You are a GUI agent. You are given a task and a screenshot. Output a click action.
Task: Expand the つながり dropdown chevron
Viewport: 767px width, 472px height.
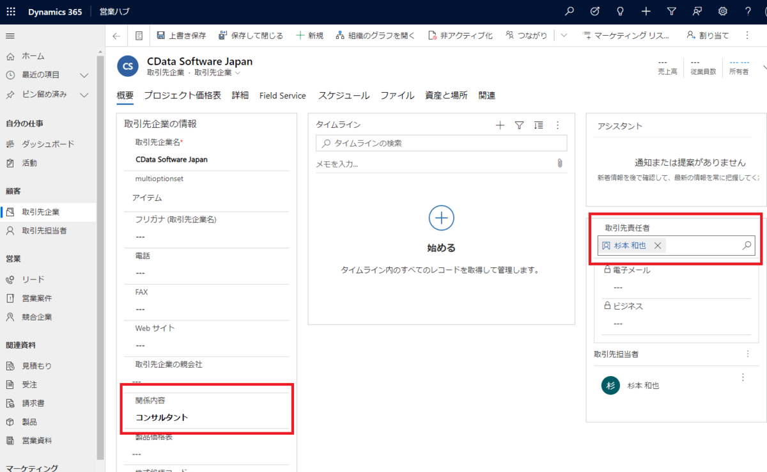[x=564, y=36]
